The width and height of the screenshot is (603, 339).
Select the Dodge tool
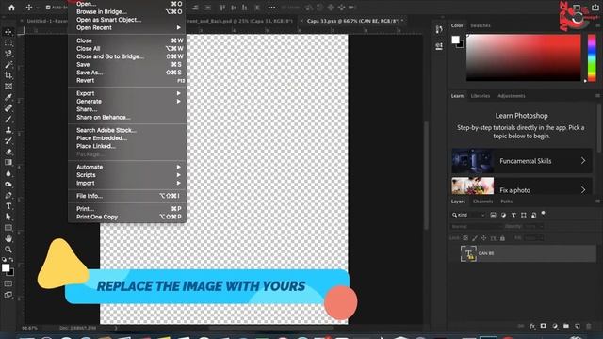point(8,185)
